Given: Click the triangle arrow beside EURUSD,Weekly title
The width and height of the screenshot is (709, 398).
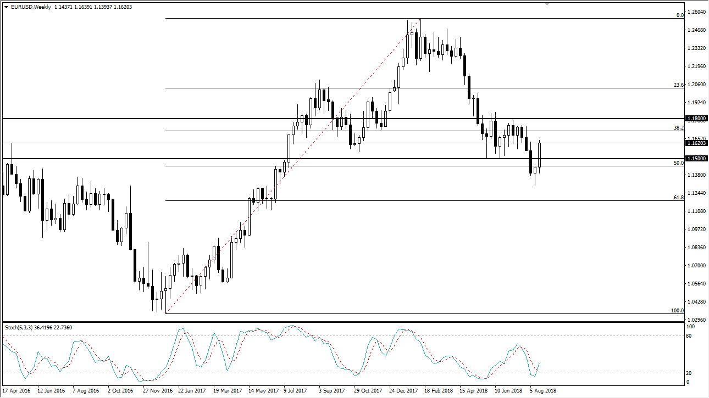Looking at the screenshot, I should point(6,7).
